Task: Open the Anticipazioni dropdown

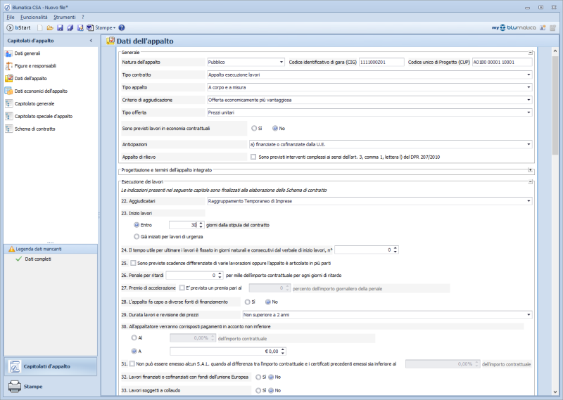Action: tap(529, 144)
